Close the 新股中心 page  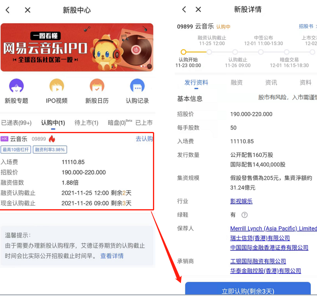tap(28, 10)
